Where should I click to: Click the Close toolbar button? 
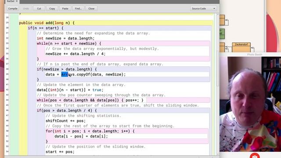(91, 8)
